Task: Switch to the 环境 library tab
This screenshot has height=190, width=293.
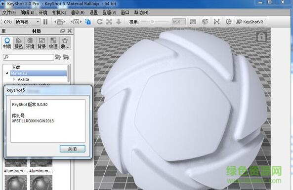Action: click(x=30, y=43)
